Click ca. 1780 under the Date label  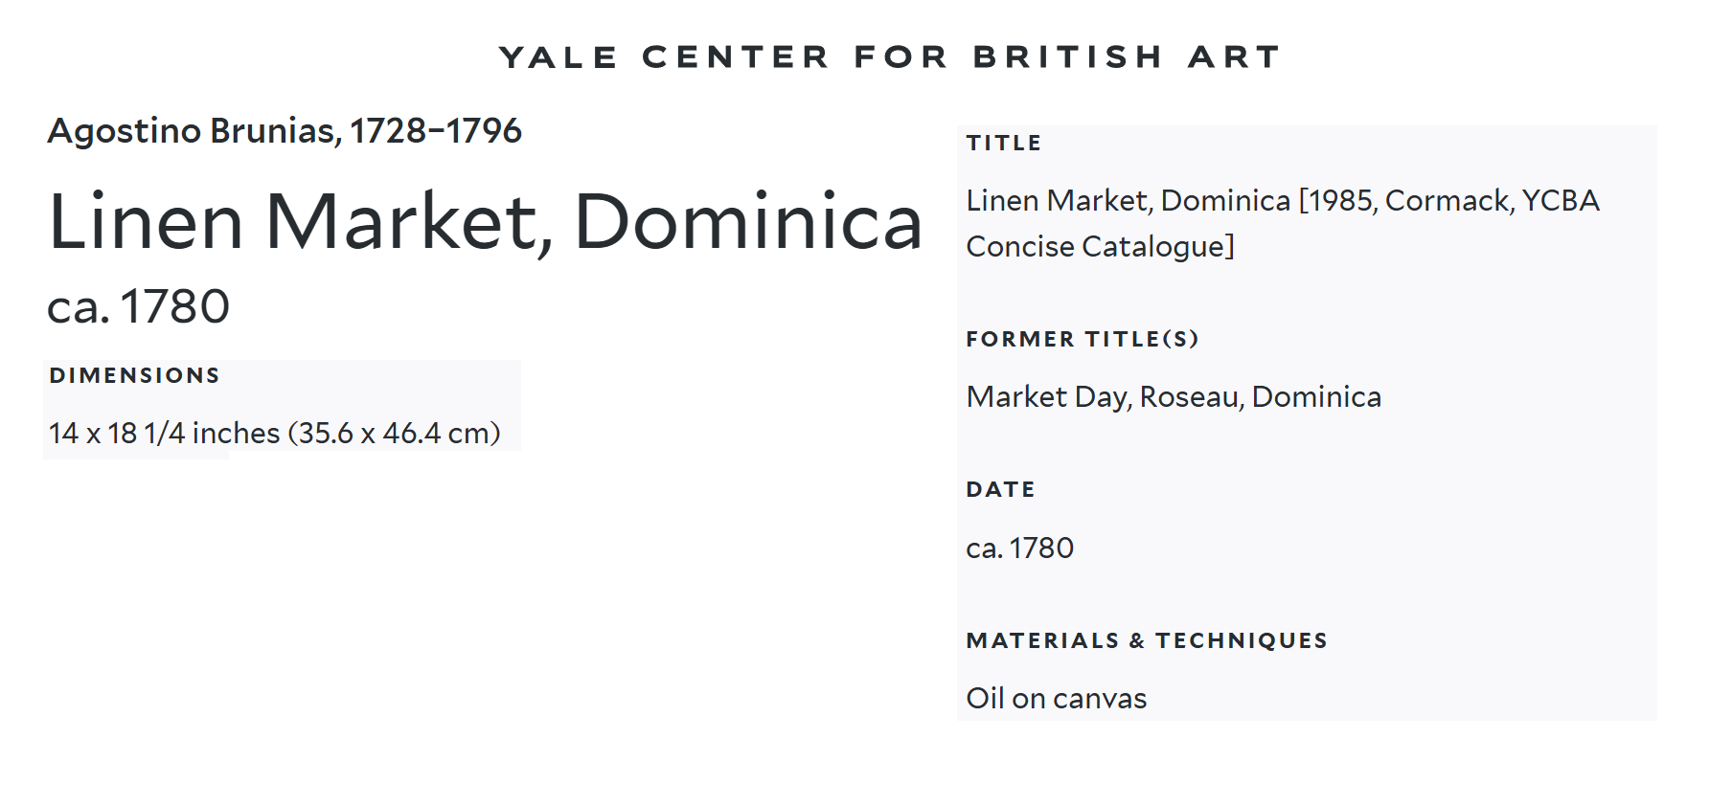click(x=1019, y=549)
